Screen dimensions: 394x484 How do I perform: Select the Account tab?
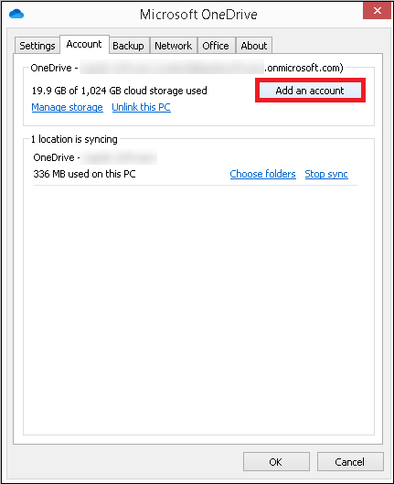(x=84, y=45)
